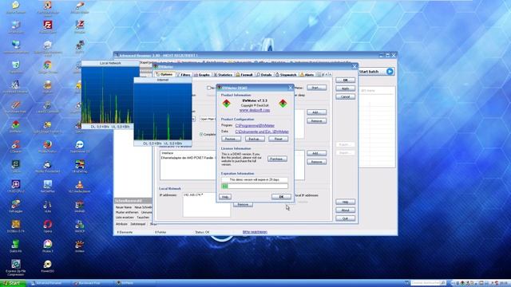Image resolution: width=511 pixels, height=287 pixels.
Task: Open the Alerts tab
Action: coord(307,74)
